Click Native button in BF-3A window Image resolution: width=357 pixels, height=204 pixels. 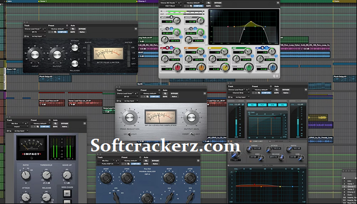tap(174, 96)
